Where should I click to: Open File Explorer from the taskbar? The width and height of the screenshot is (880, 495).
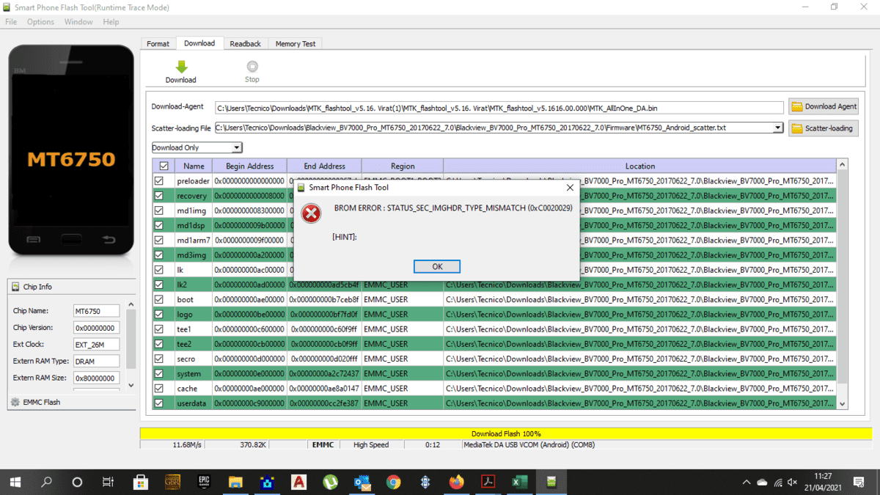(x=235, y=482)
